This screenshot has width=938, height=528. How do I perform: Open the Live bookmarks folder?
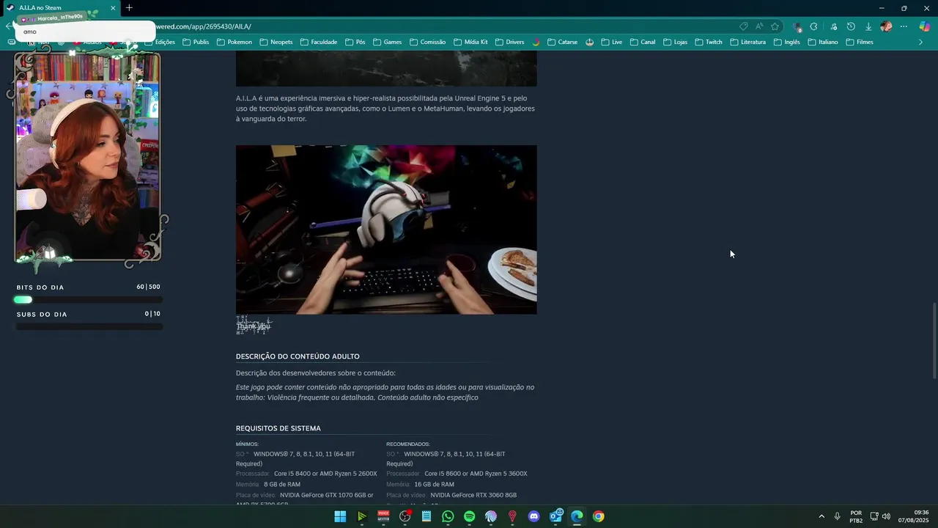click(x=611, y=42)
